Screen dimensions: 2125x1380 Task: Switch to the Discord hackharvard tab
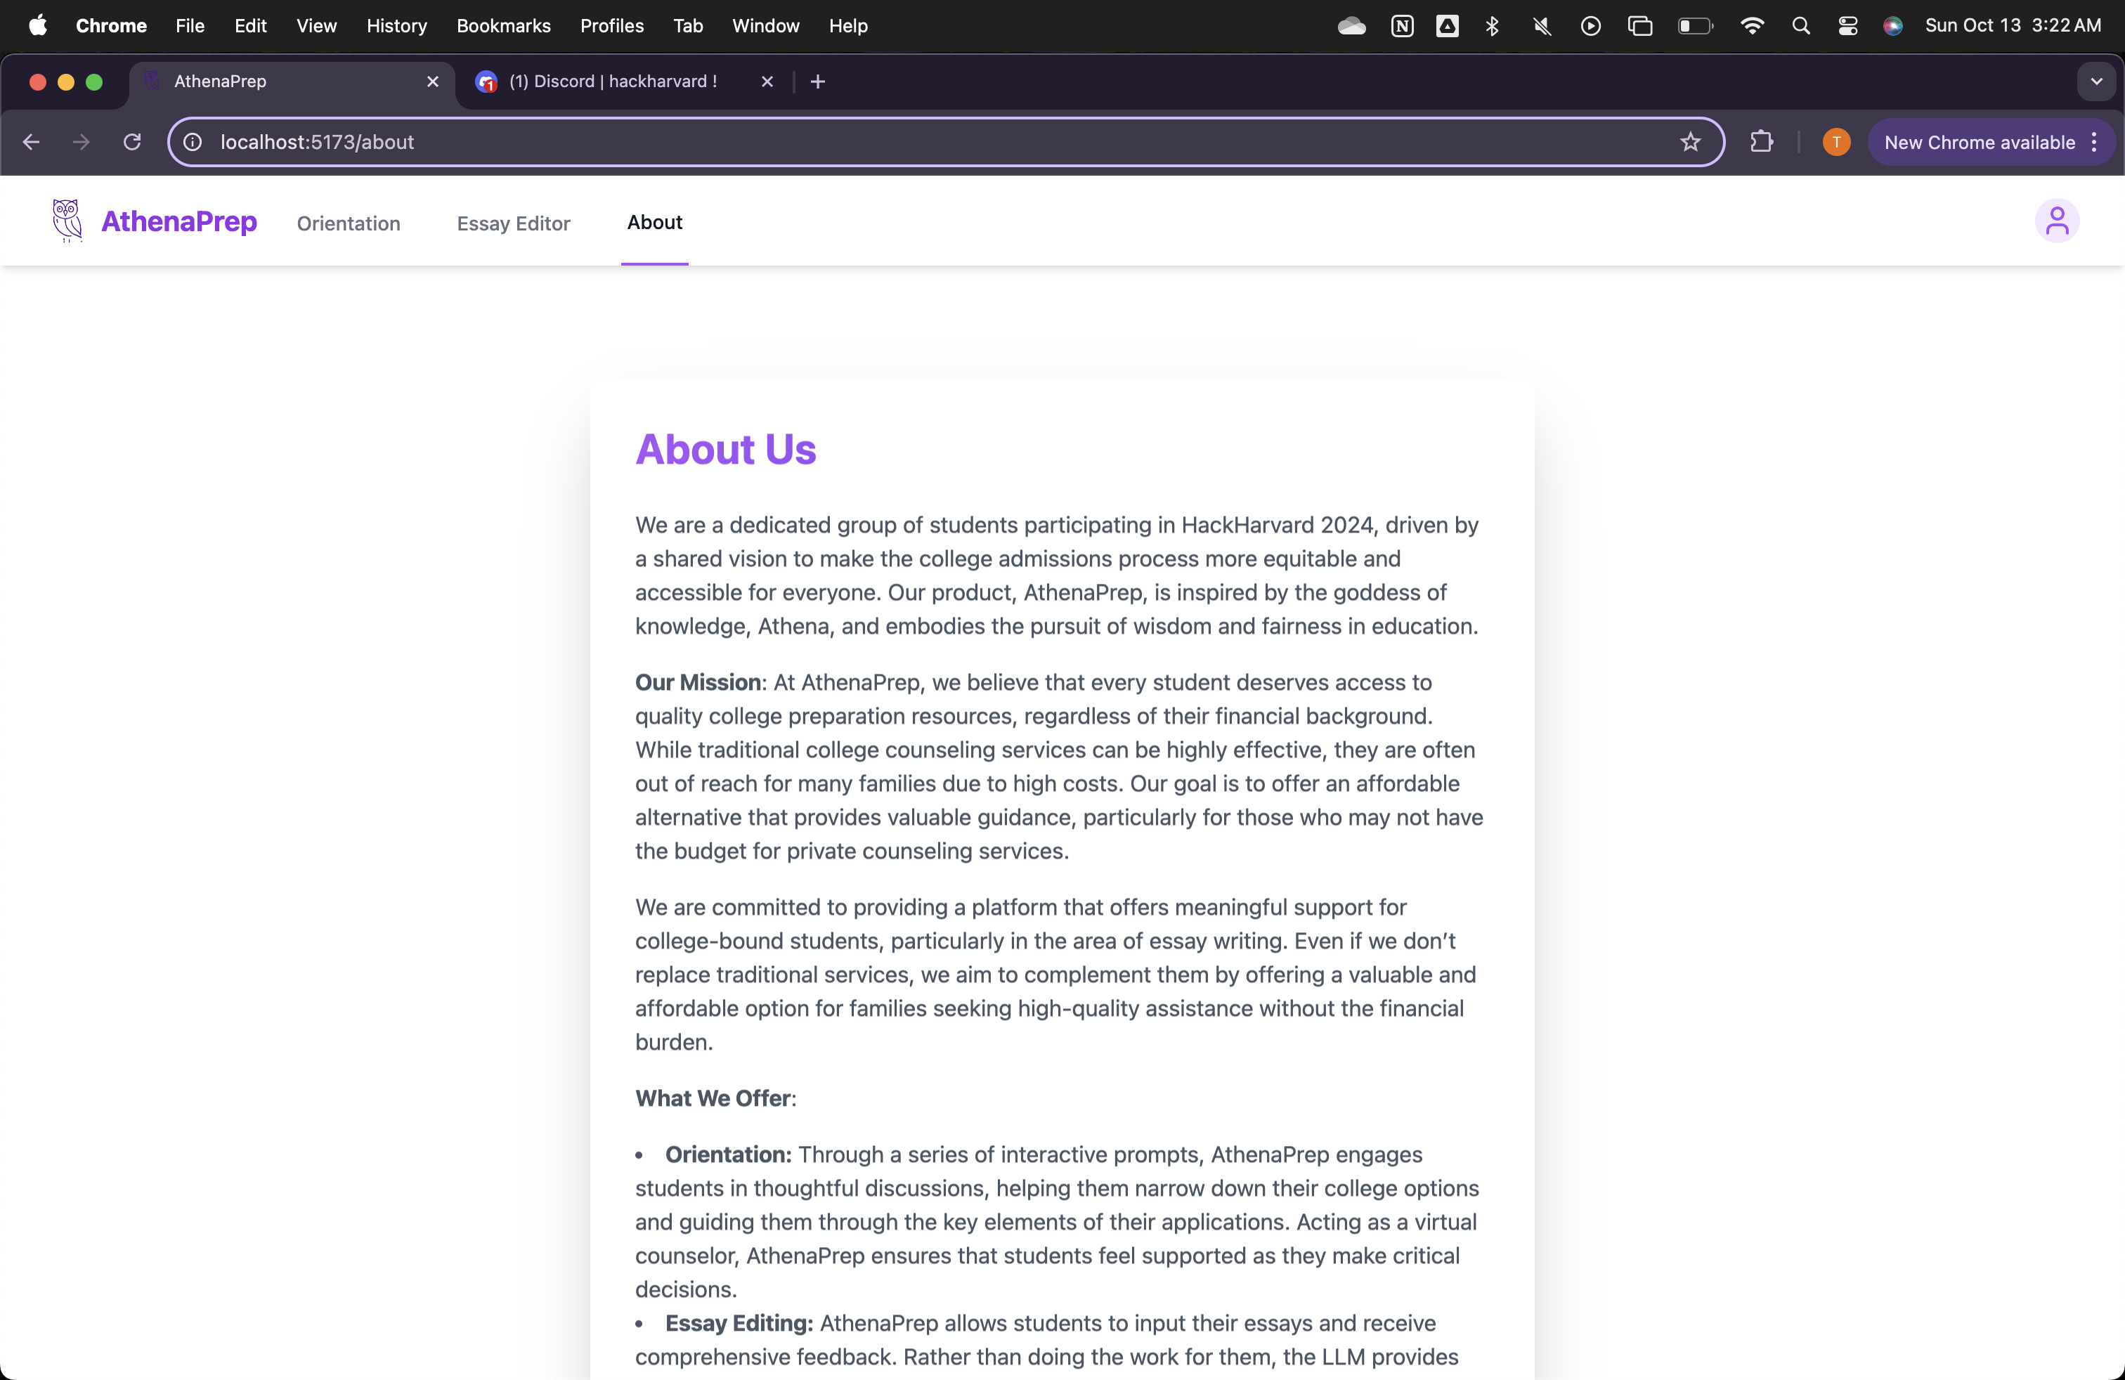(x=613, y=82)
